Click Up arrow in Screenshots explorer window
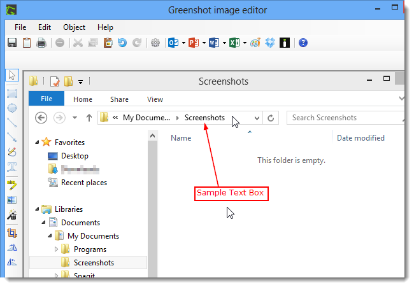414x287 pixels. [x=89, y=118]
